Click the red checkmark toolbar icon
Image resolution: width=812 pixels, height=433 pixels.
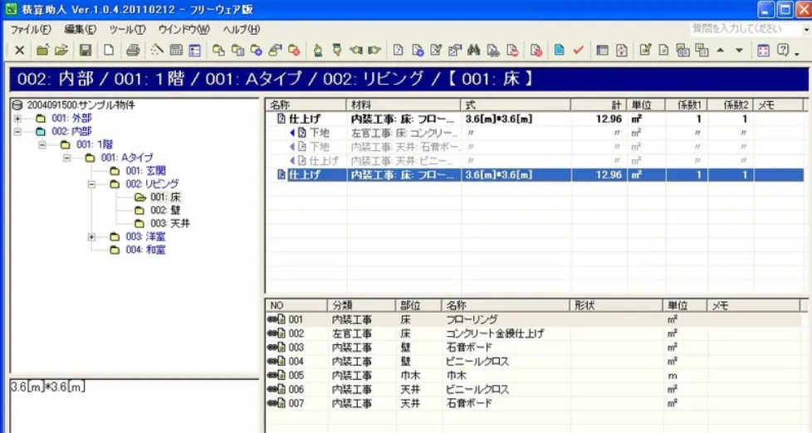[579, 51]
